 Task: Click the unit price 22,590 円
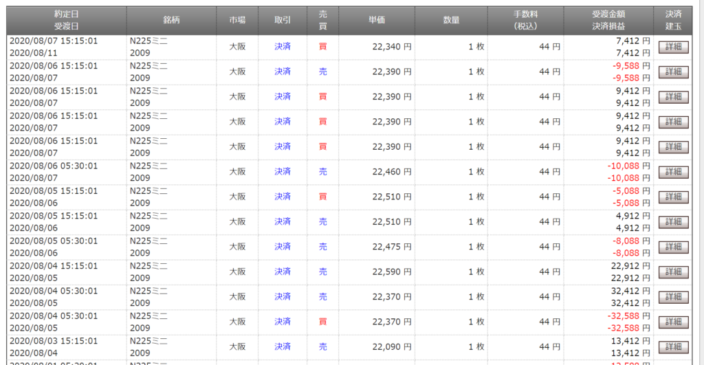[391, 272]
